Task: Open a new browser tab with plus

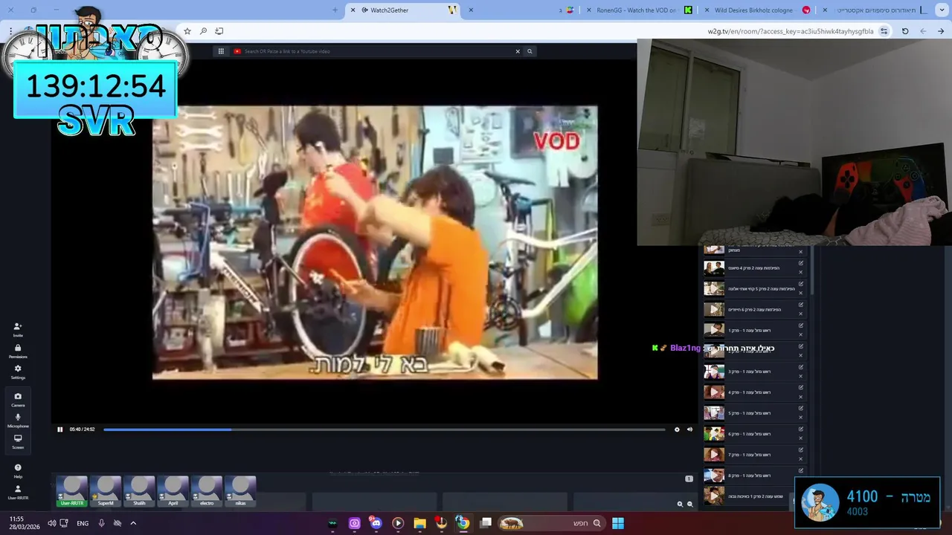Action: tap(335, 10)
